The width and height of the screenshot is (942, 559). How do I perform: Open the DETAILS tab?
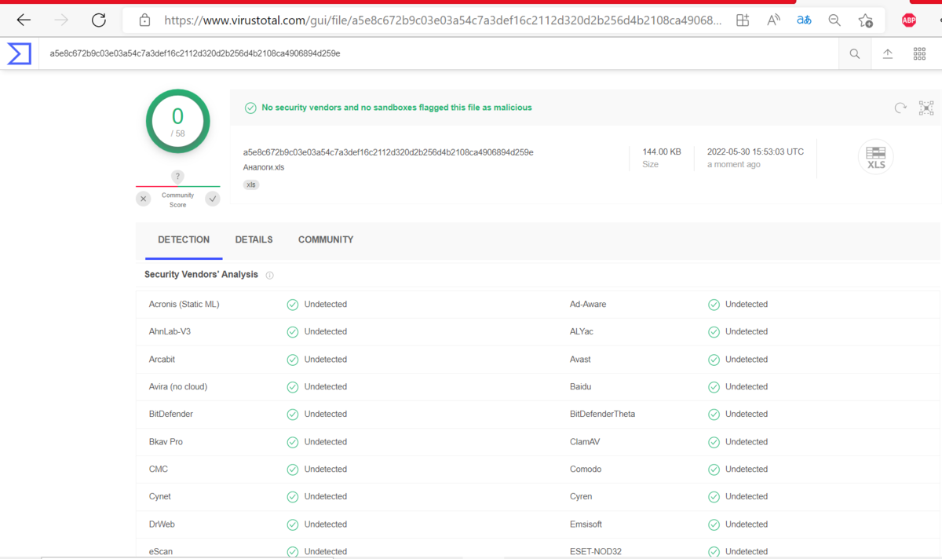tap(254, 239)
